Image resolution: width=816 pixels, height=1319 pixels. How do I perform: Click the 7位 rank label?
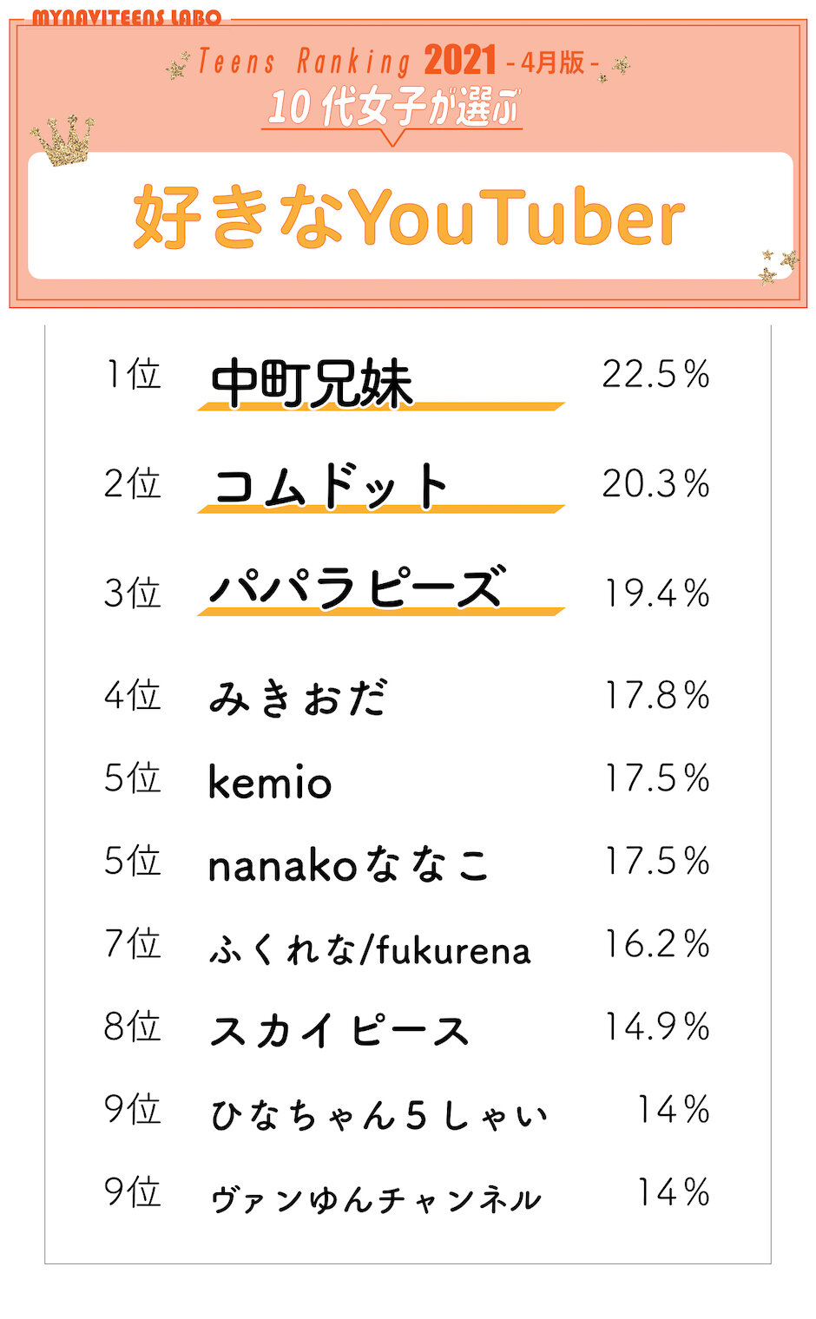(133, 943)
